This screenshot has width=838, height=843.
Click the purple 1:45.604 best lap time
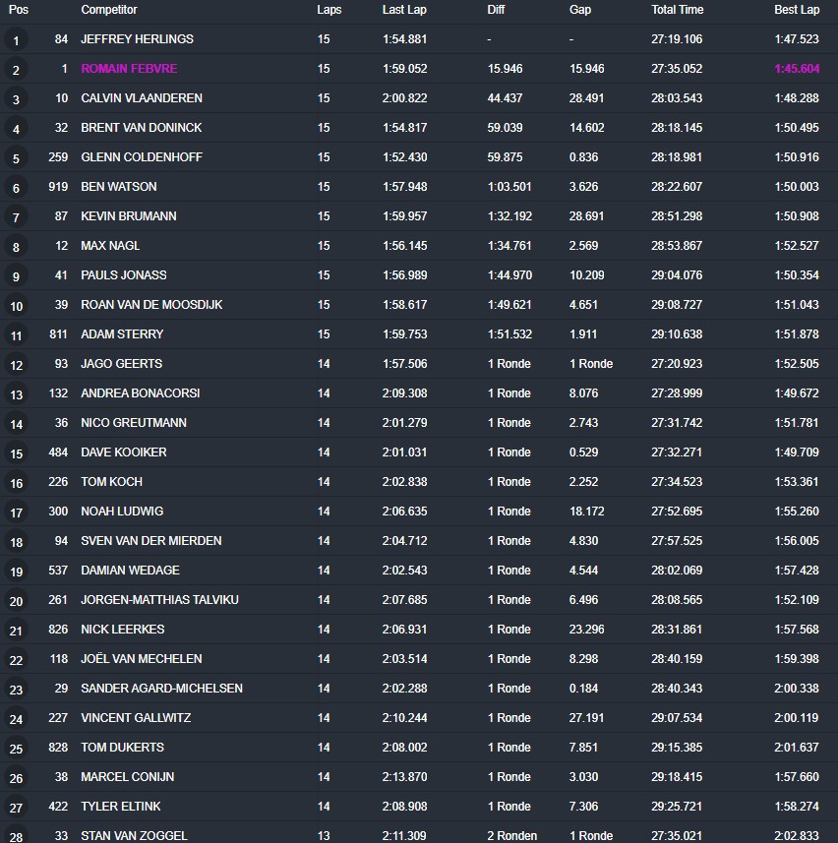(796, 69)
